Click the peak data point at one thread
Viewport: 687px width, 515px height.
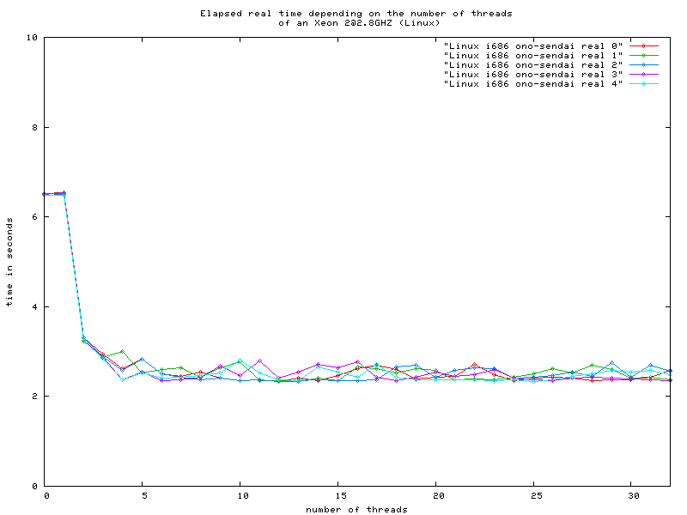point(64,193)
